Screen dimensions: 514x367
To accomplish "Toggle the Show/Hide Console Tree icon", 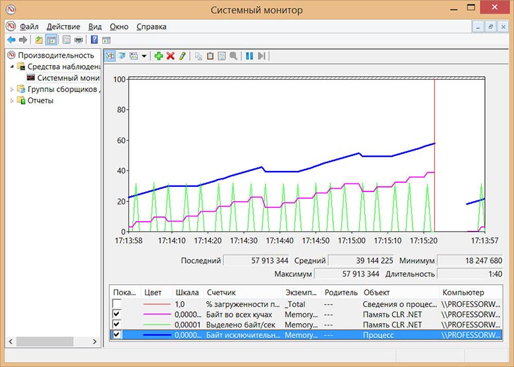I will tap(51, 40).
